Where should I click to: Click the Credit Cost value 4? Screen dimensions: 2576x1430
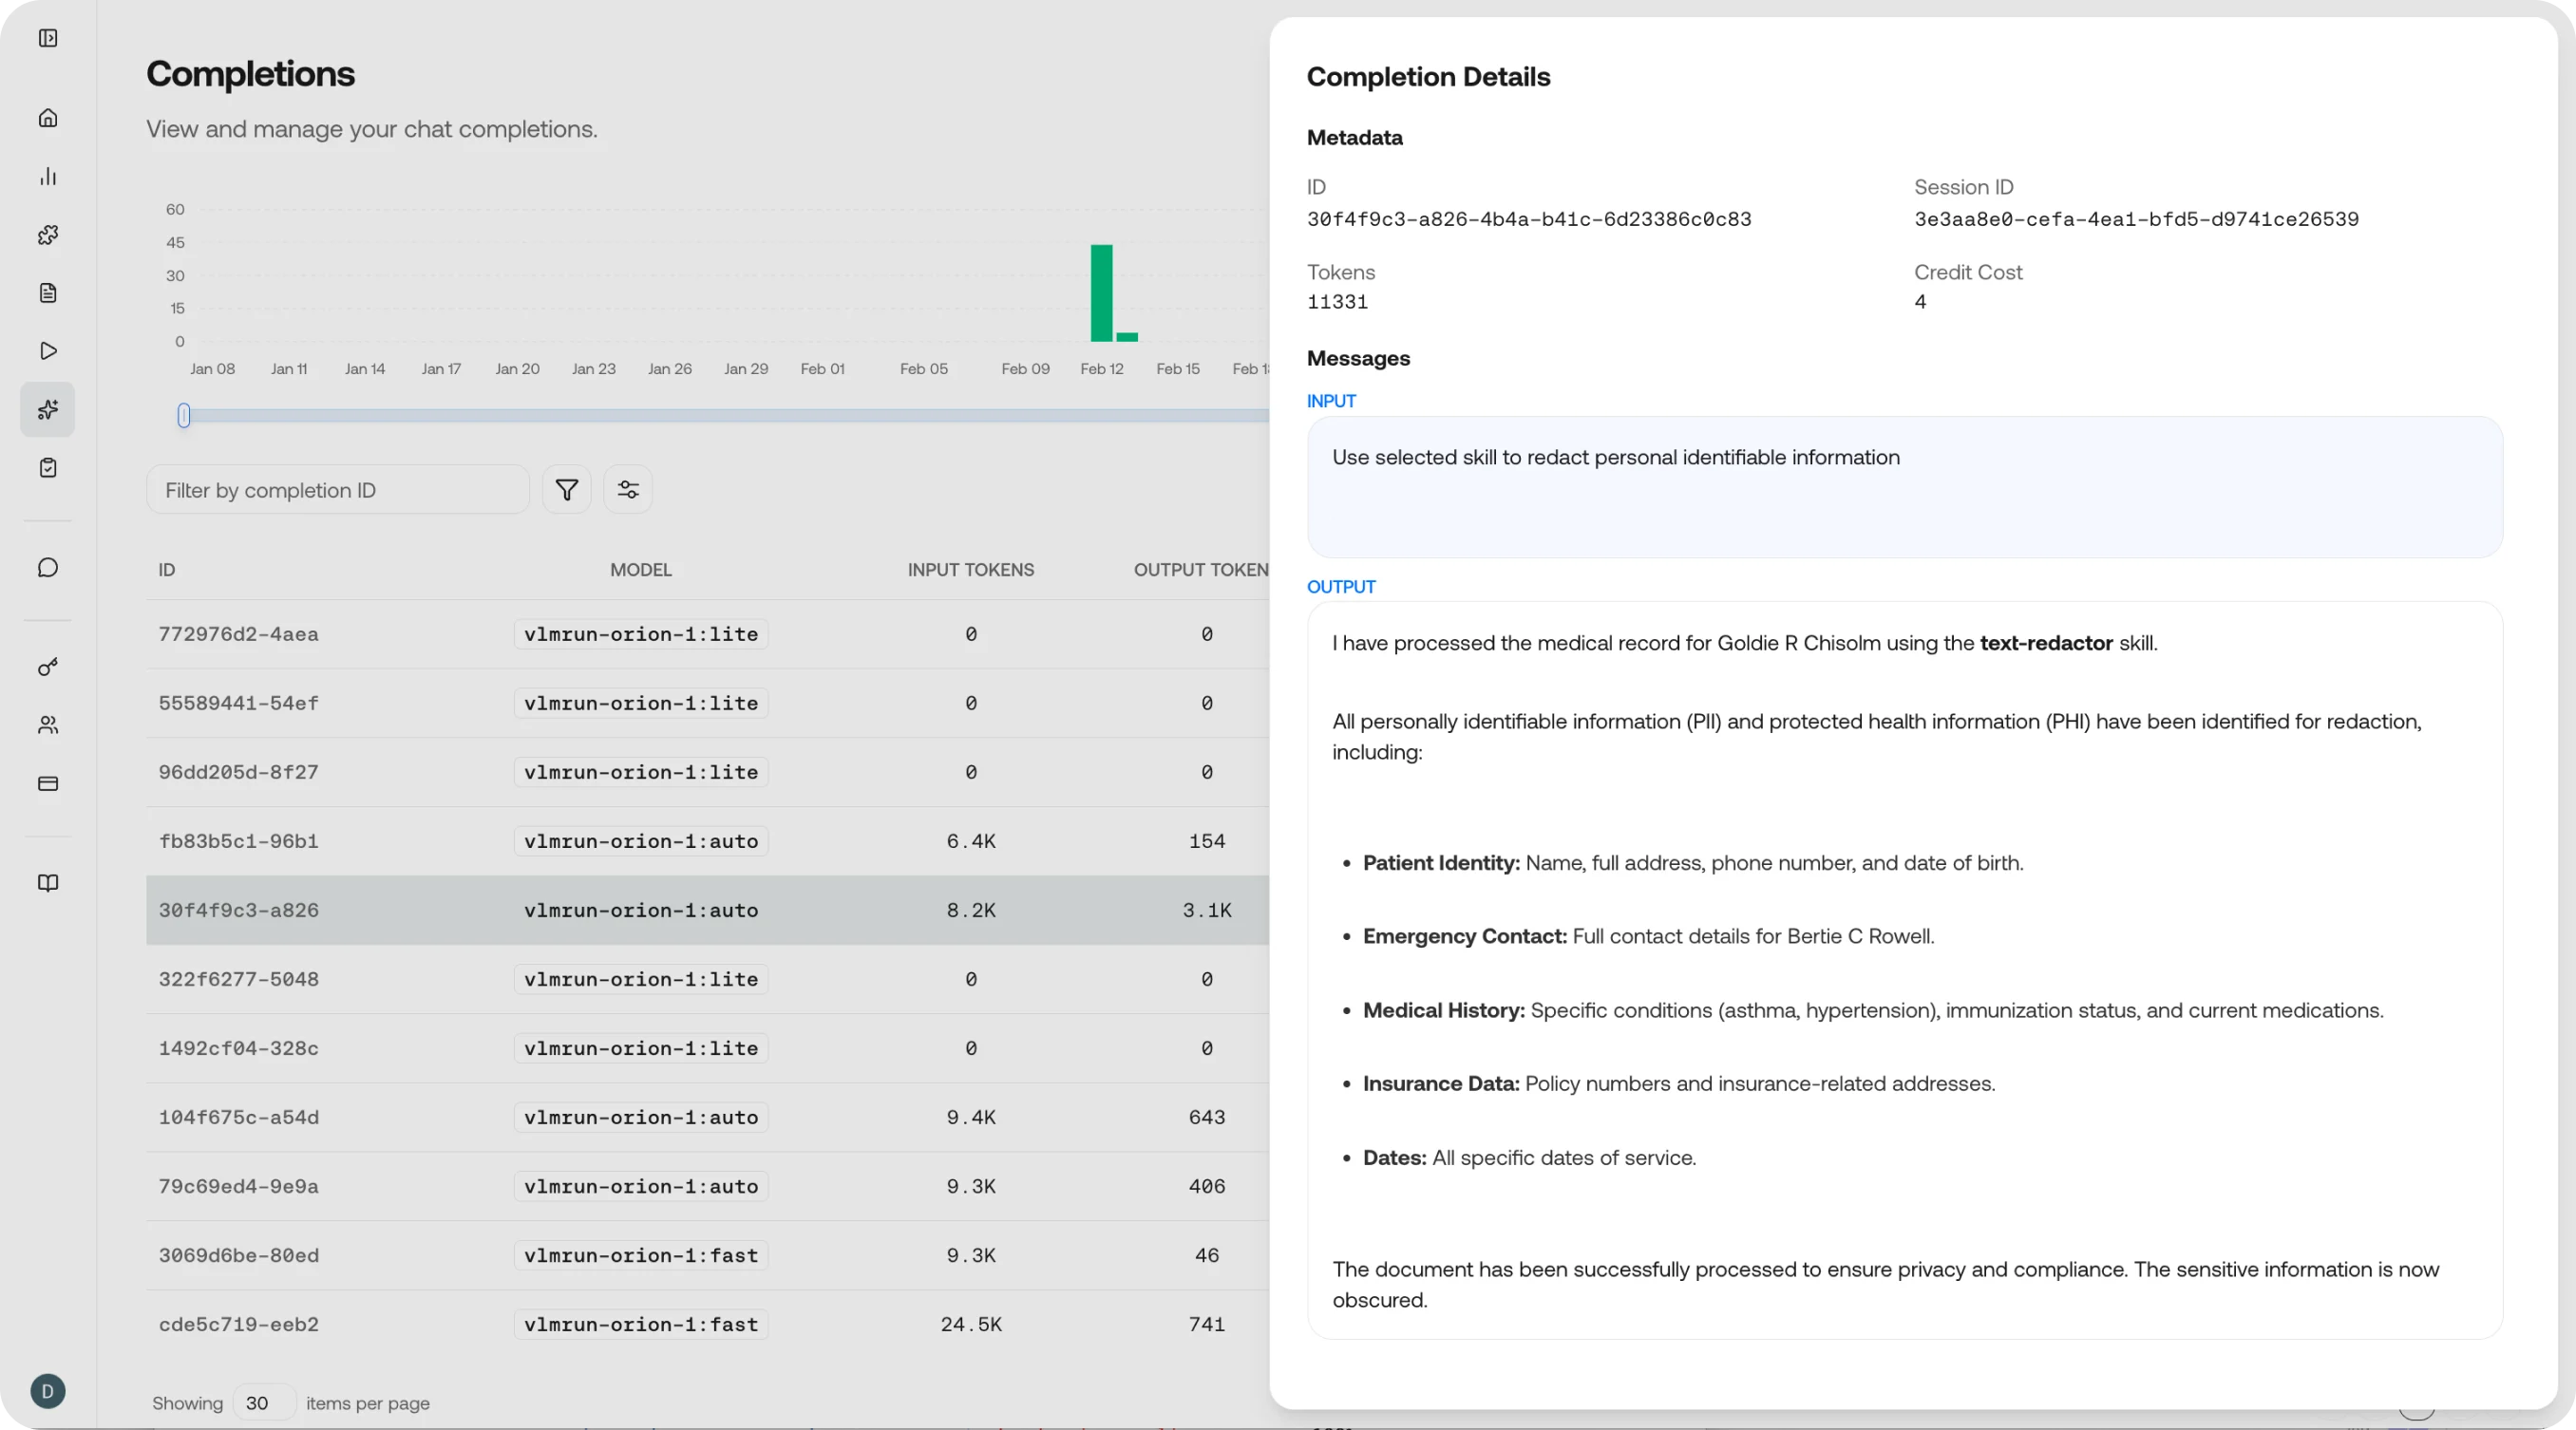click(x=1919, y=302)
